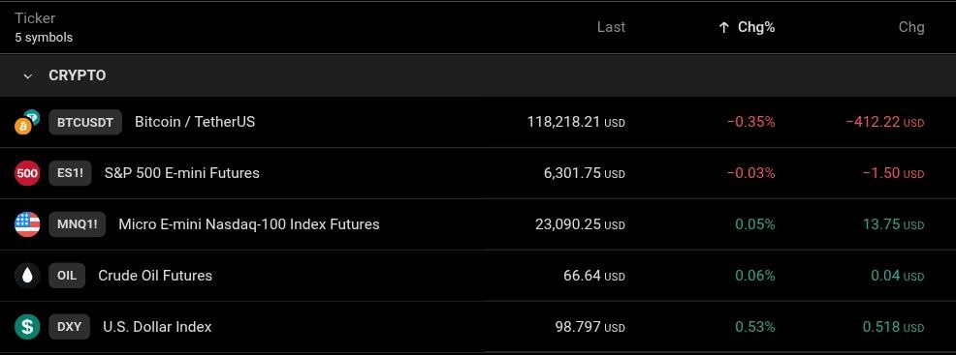This screenshot has width=956, height=355.
Task: Sort by the Ticker column header
Action: click(35, 18)
